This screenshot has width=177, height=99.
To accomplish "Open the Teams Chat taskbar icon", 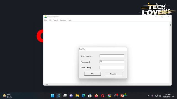I will 71,96.
